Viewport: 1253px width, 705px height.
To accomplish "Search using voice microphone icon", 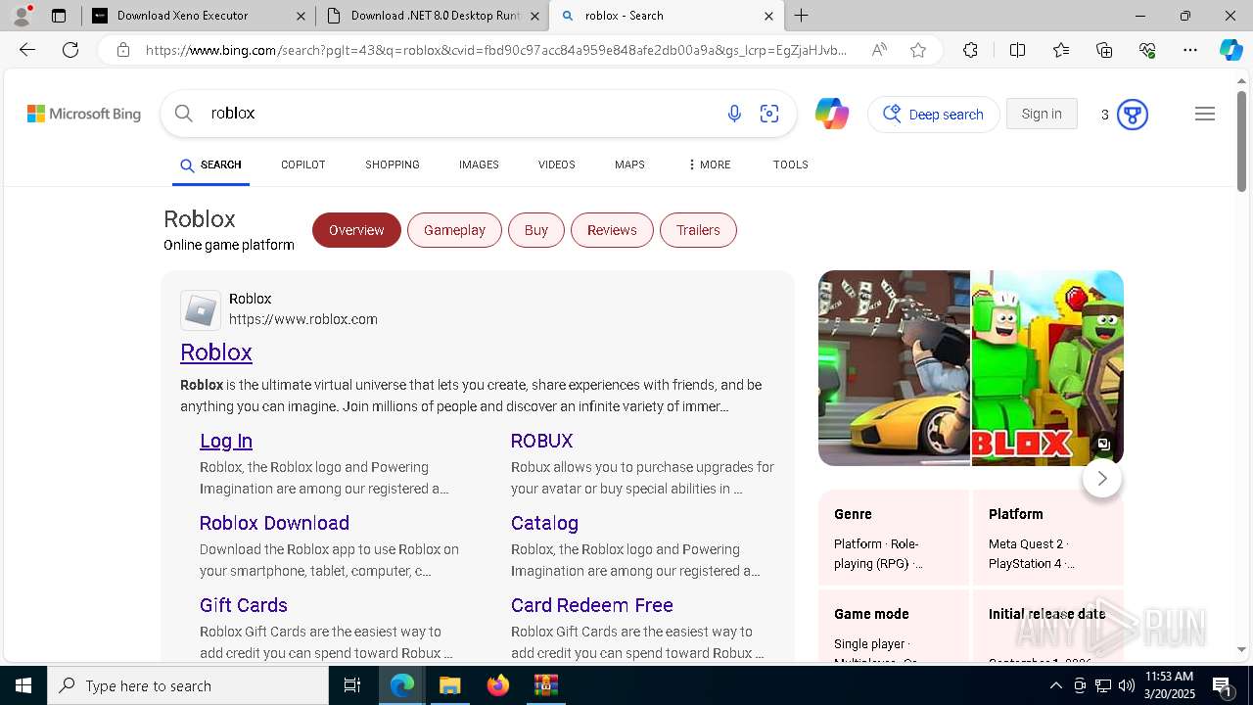I will [x=734, y=114].
